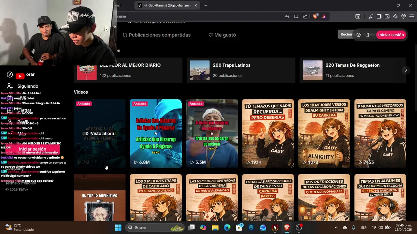Click the Brave browser taskbar icon
Screen dimensions: 417x234
pos(287,227)
